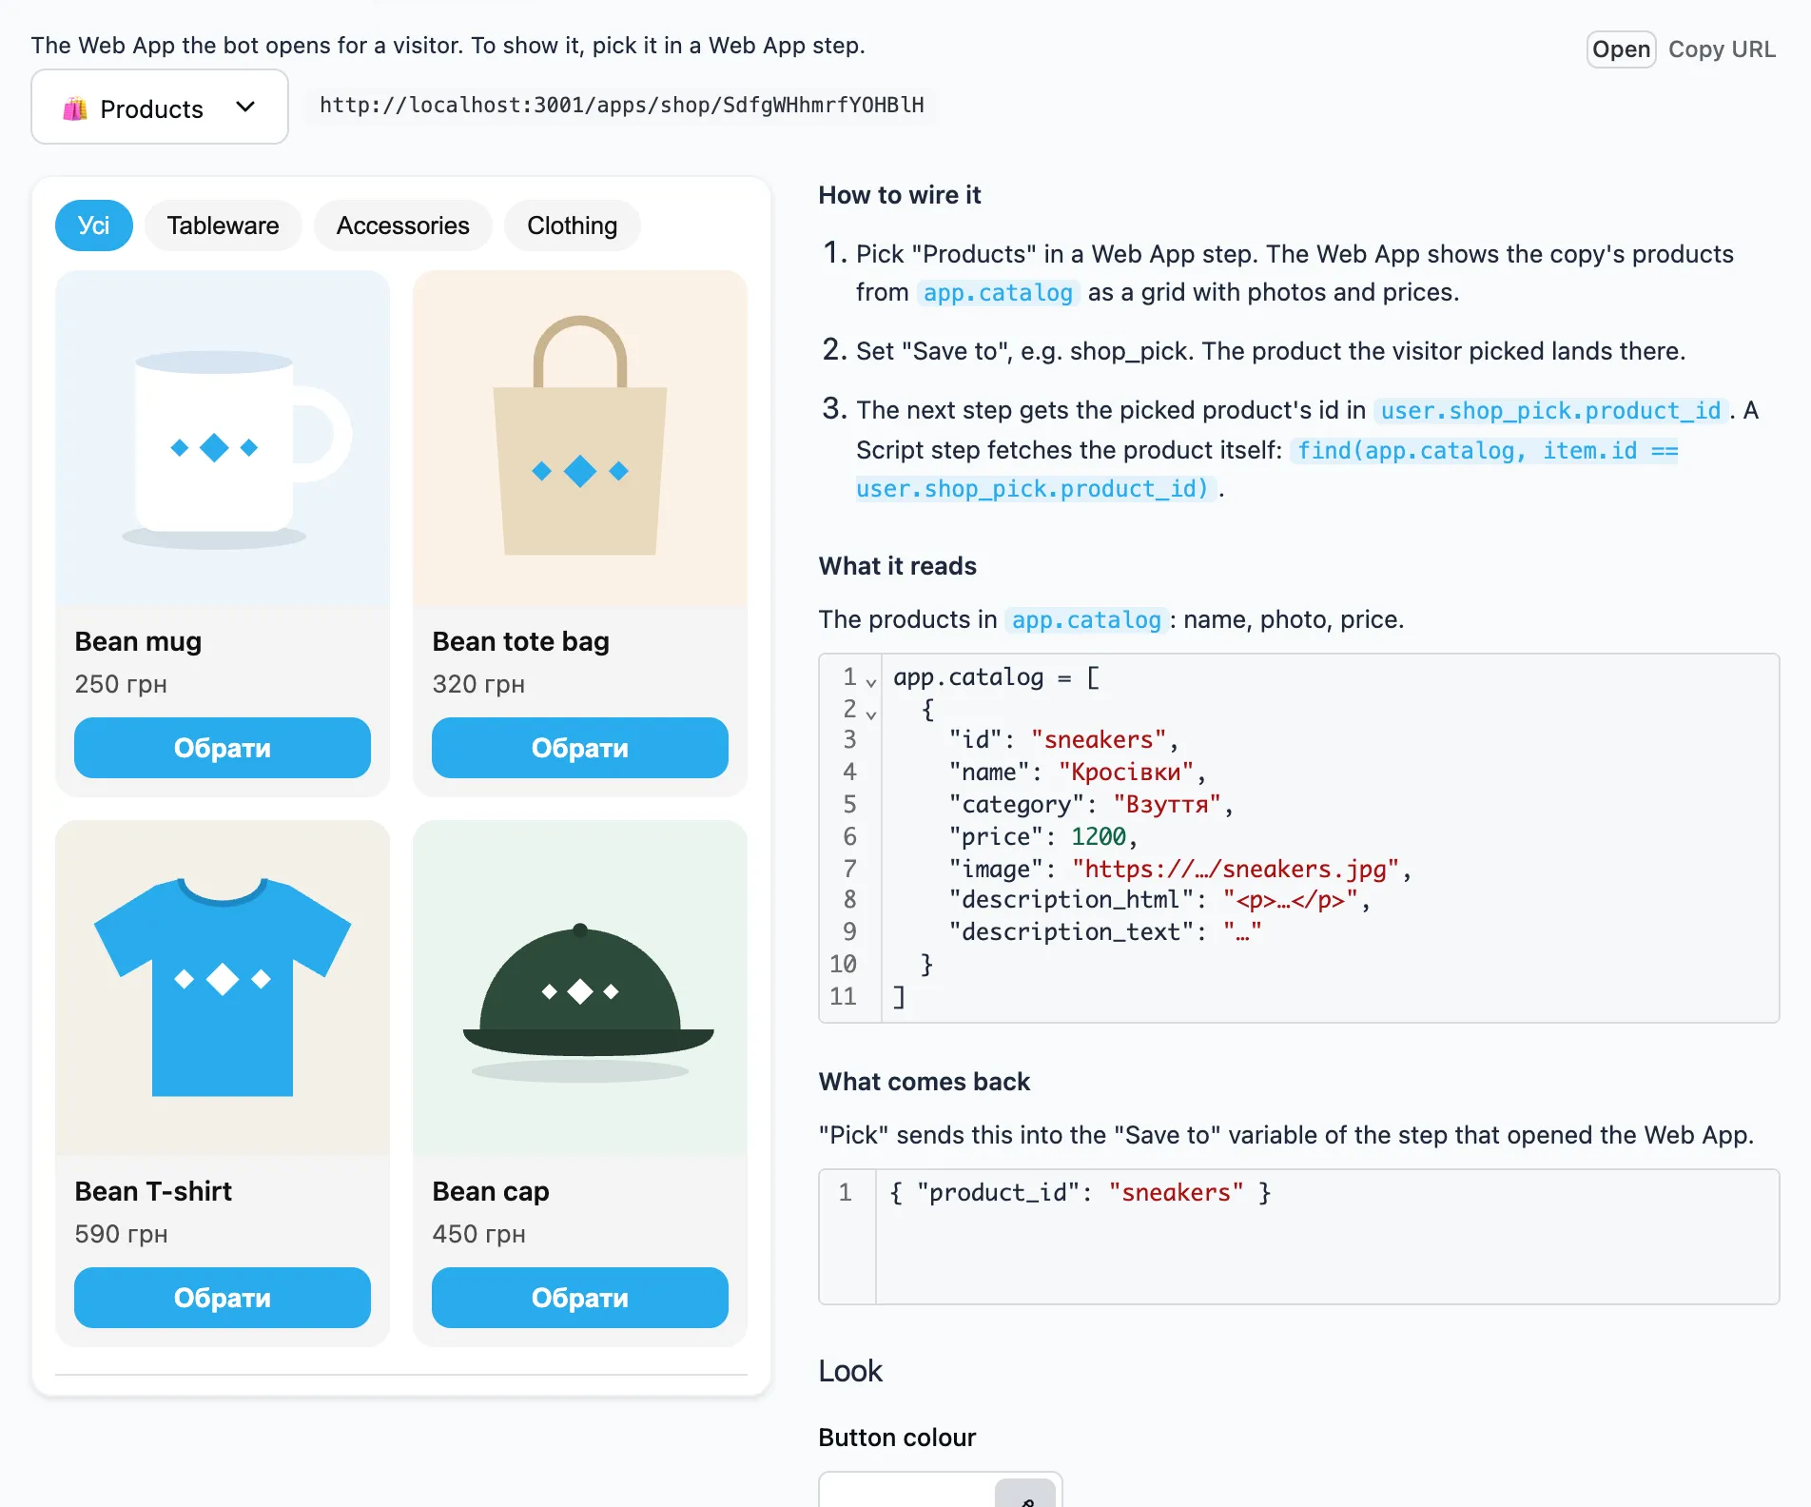Click into the product_id result code box
Viewport: 1811px width, 1507px height.
[1299, 1237]
